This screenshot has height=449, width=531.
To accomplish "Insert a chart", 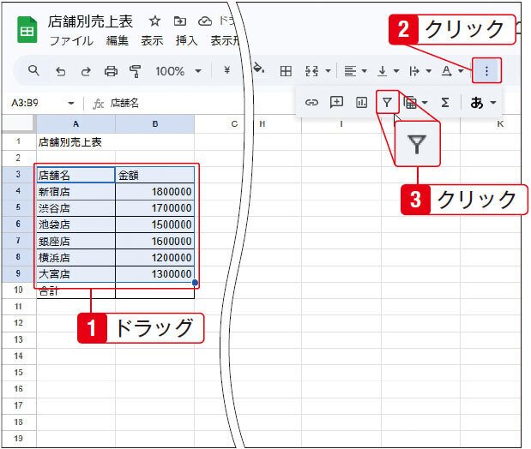I will (361, 102).
